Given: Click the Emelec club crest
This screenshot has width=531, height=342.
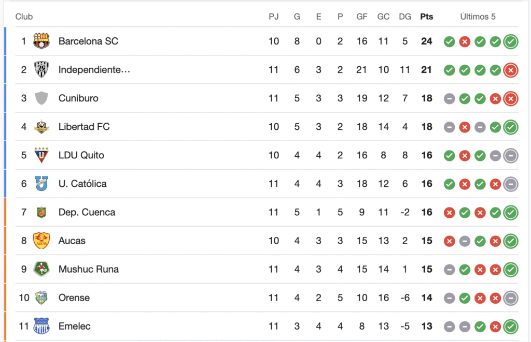Looking at the screenshot, I should coord(41,326).
